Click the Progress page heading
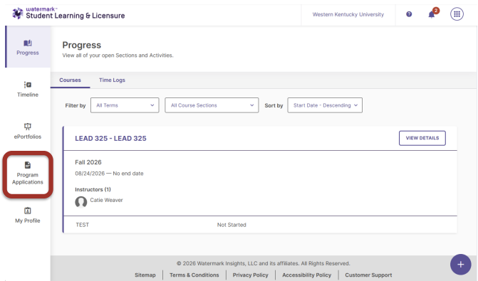 82,45
